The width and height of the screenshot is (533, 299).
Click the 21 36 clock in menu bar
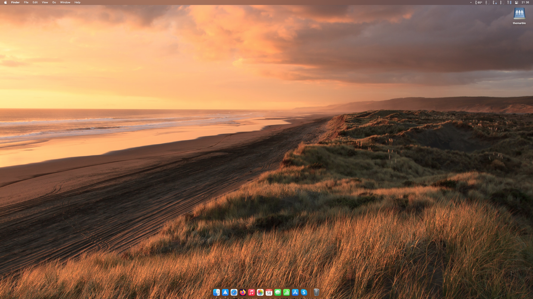[525, 2]
